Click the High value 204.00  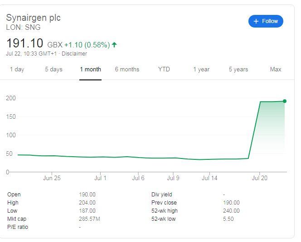pos(87,203)
